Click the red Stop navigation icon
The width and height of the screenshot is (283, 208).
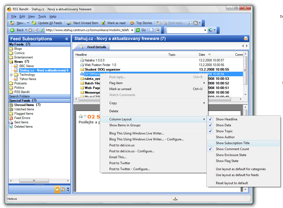pyautogui.click(x=36, y=30)
